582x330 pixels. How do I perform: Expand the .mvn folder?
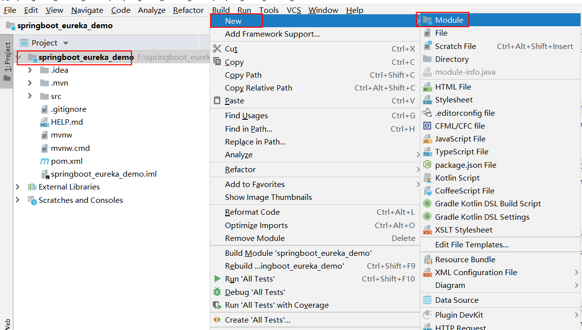point(30,83)
